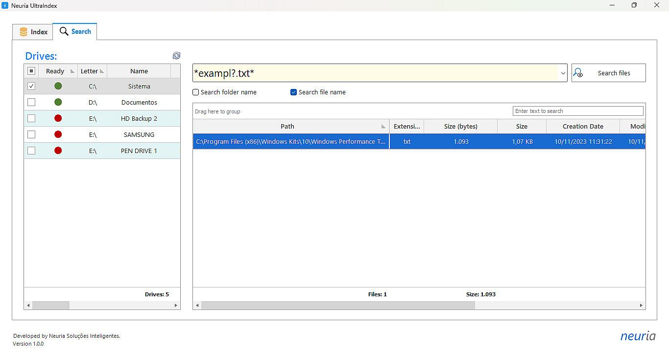
Task: Click the red status dot for SAMSUNG
Action: 58,134
